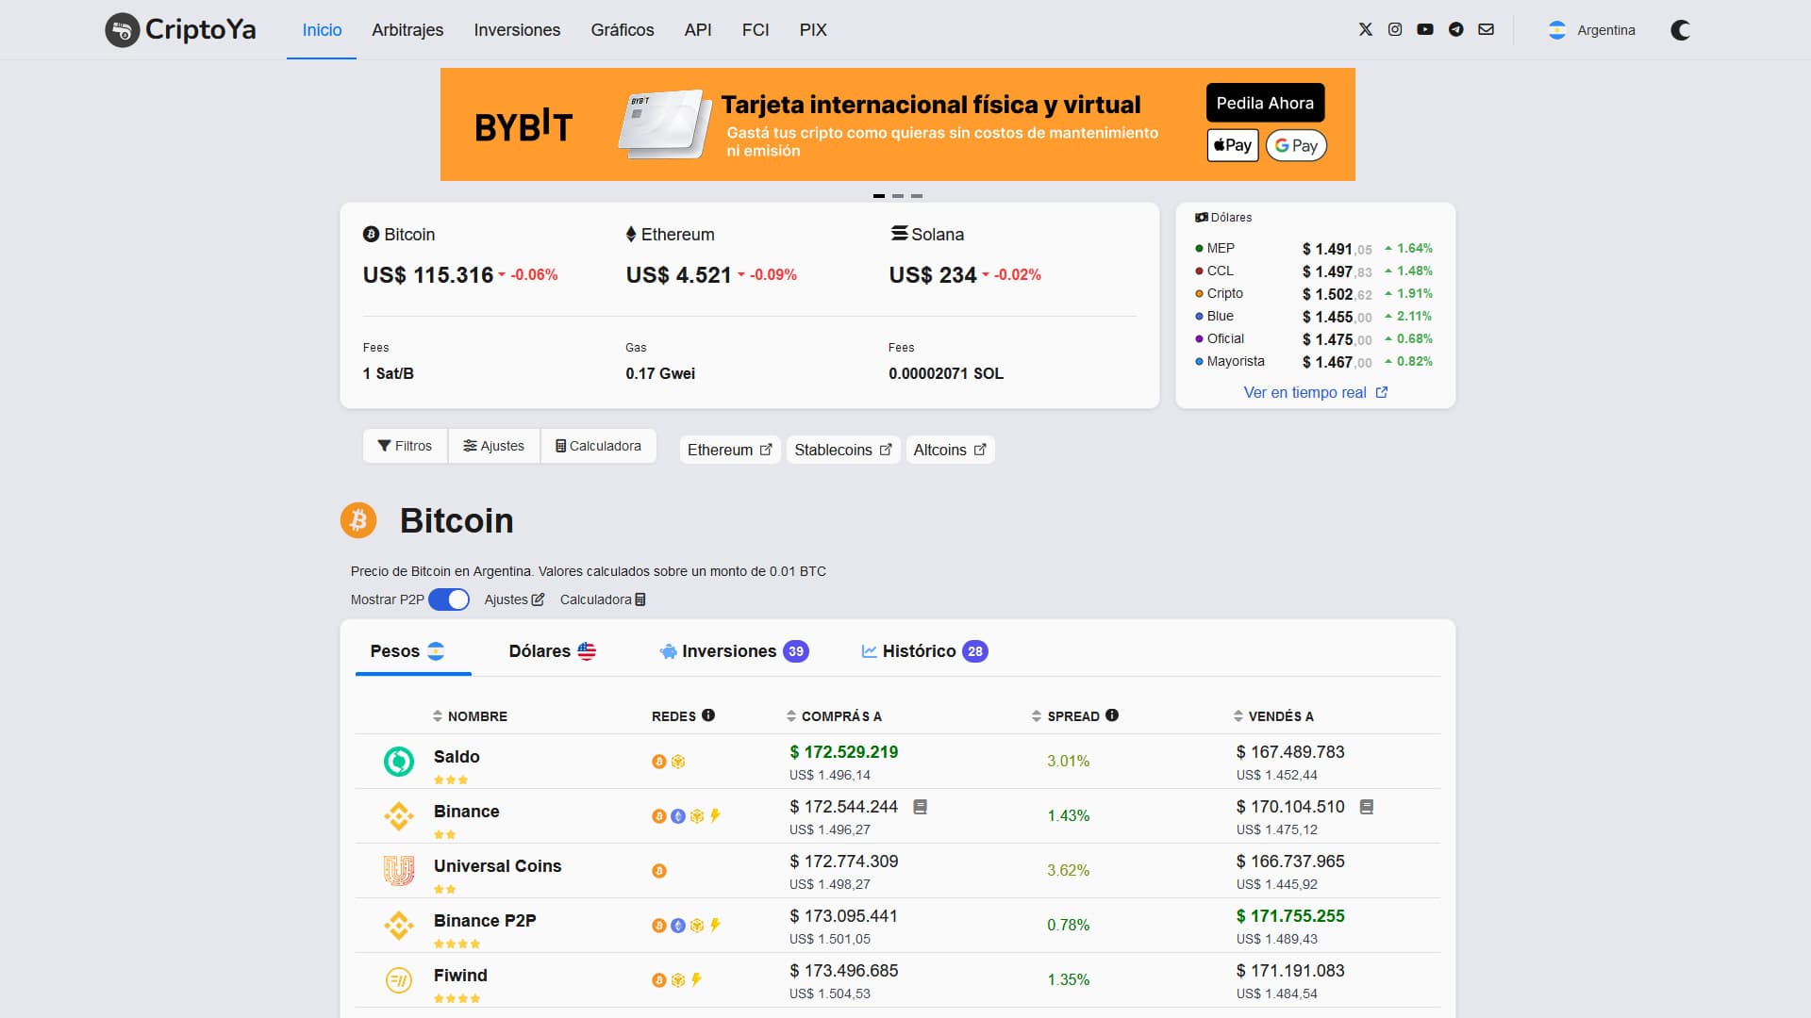This screenshot has height=1018, width=1811.
Task: Click the Pedila Ahora button in the banner
Action: [1265, 103]
